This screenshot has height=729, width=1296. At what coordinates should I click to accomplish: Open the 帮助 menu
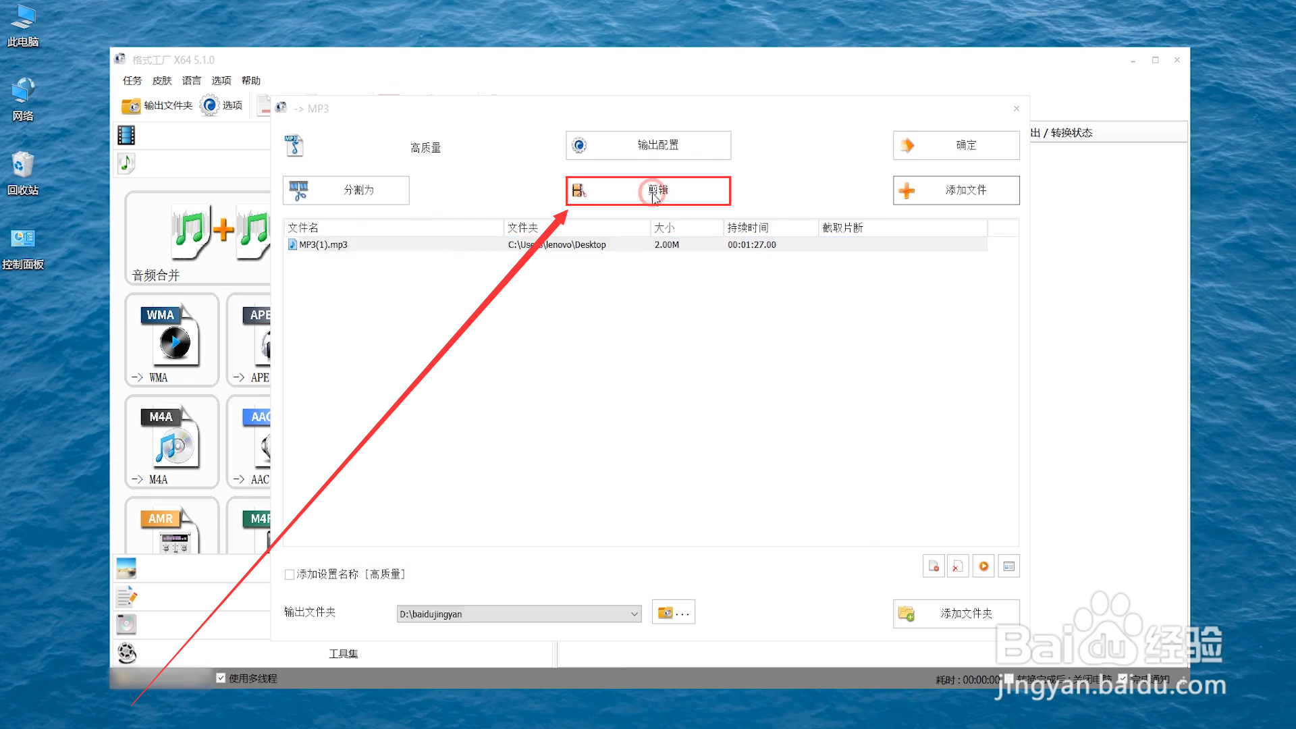coord(251,80)
